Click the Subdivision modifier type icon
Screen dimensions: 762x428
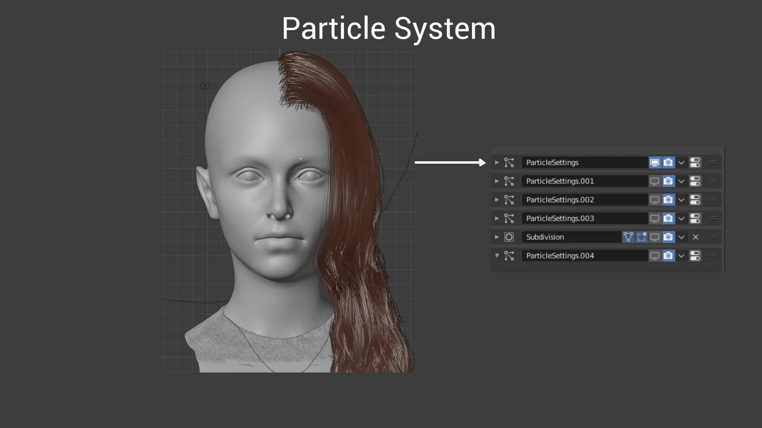pos(509,237)
